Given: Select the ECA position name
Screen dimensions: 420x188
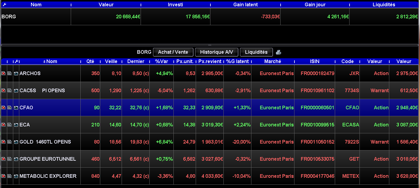Looking at the screenshot, I should 25,125.
